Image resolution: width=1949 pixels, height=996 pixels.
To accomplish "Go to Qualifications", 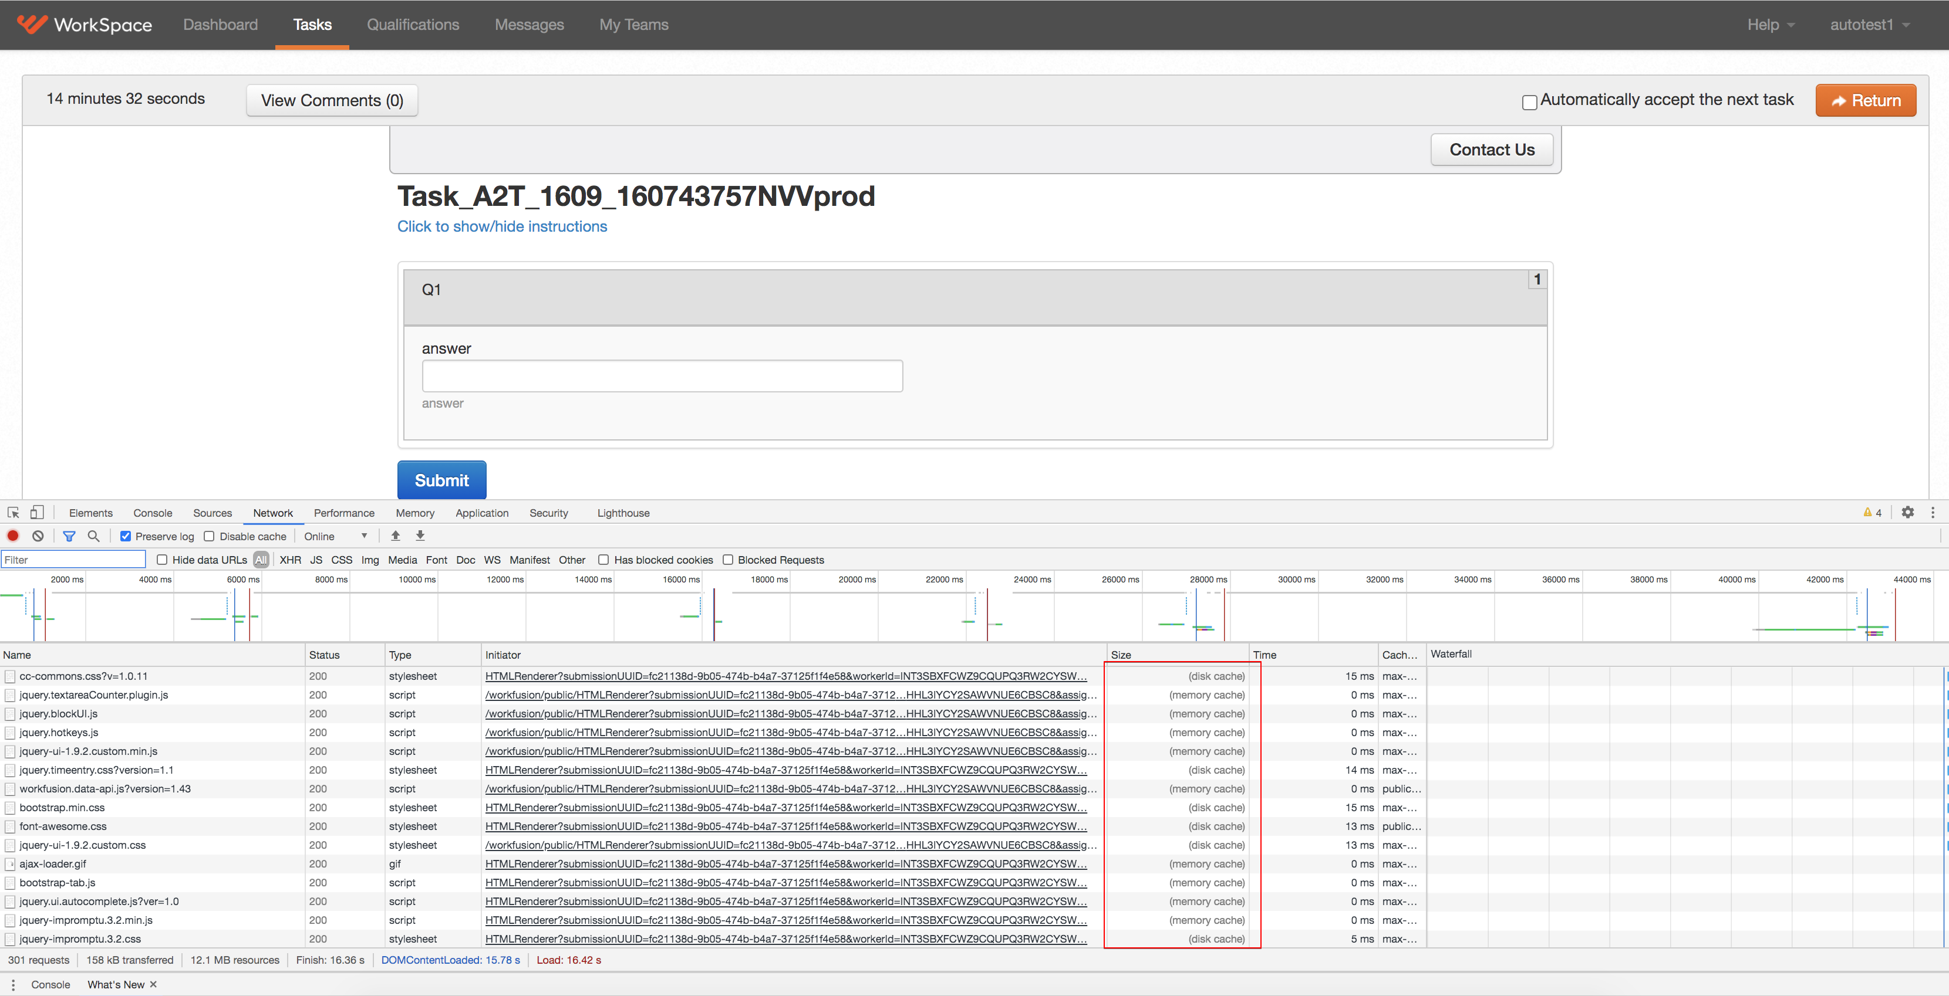I will coord(412,25).
